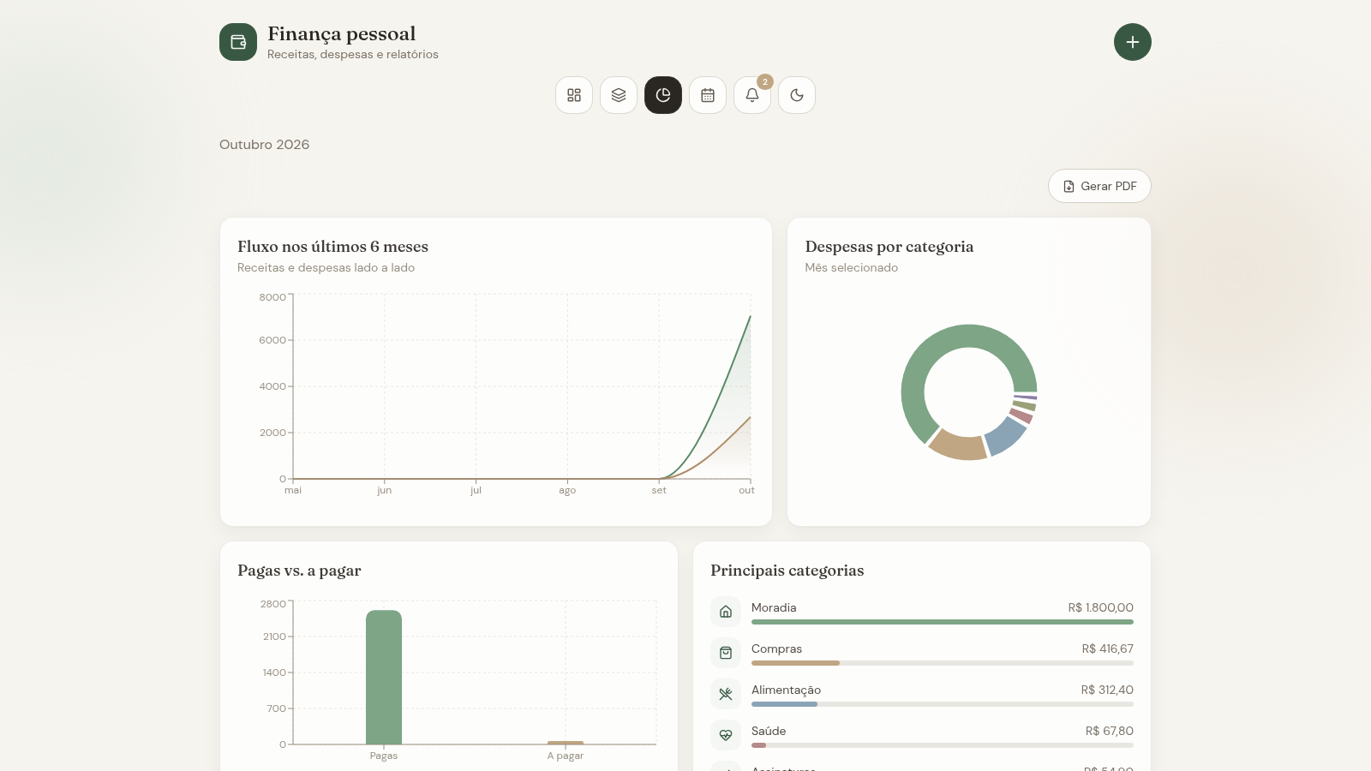
Task: Click the notification badge showing 2
Action: click(765, 82)
